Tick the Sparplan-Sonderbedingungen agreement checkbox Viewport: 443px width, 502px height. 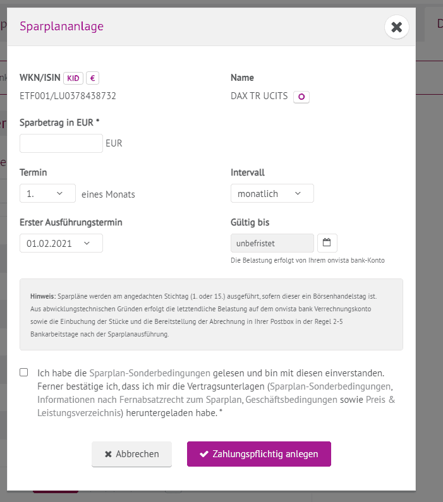click(24, 373)
